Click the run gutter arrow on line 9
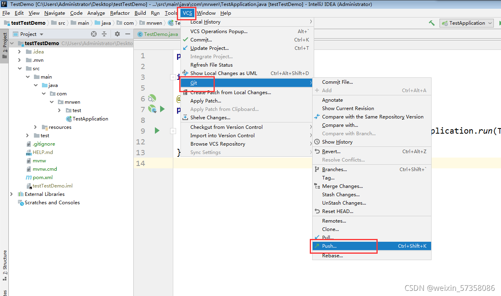 tap(157, 130)
